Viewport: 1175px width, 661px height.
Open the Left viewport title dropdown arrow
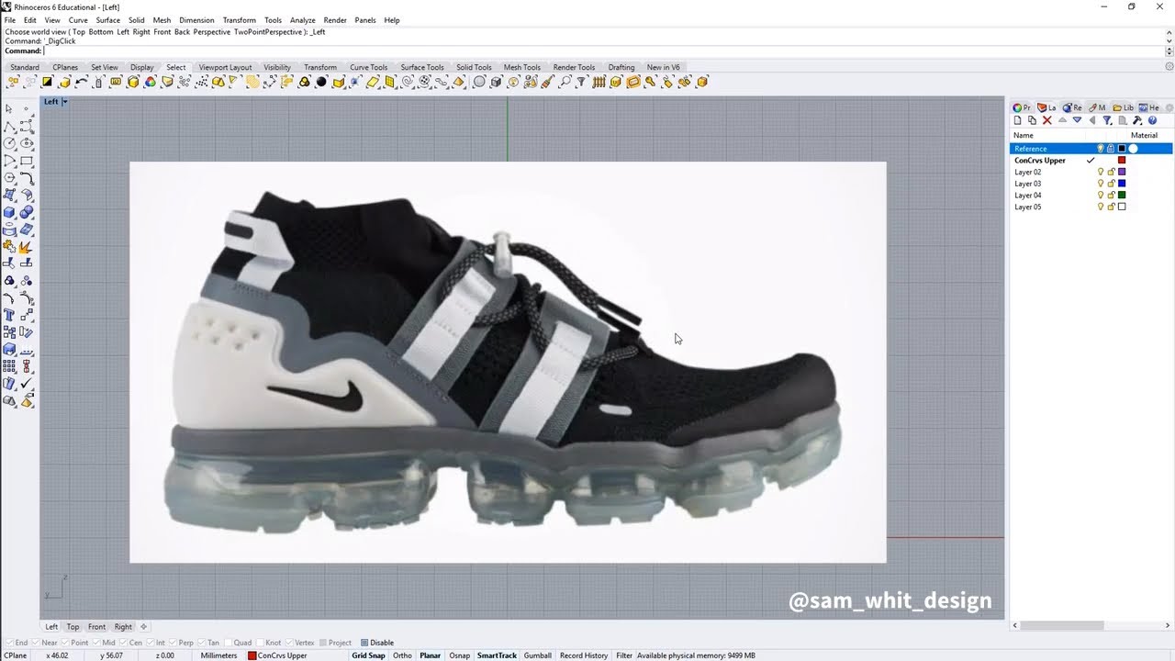(x=65, y=102)
